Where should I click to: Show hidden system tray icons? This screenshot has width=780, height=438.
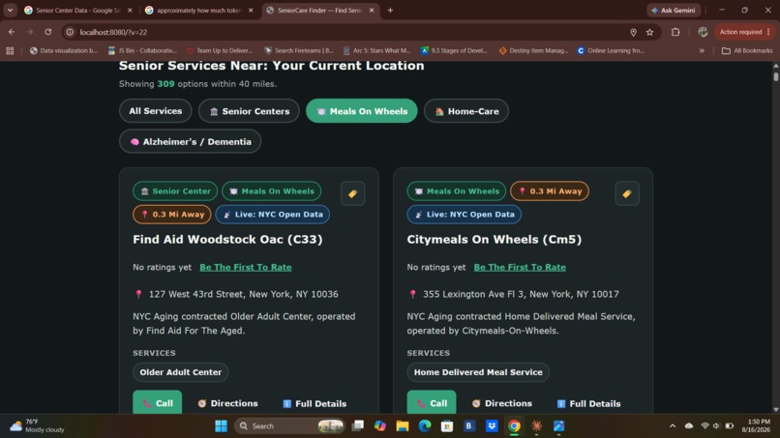point(673,426)
